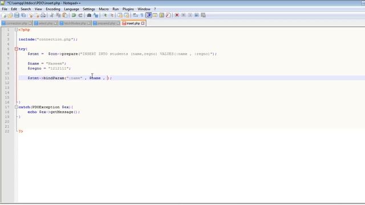The image size is (365, 205).
Task: Switch to the fetchModes.php tab
Action: (x=75, y=23)
